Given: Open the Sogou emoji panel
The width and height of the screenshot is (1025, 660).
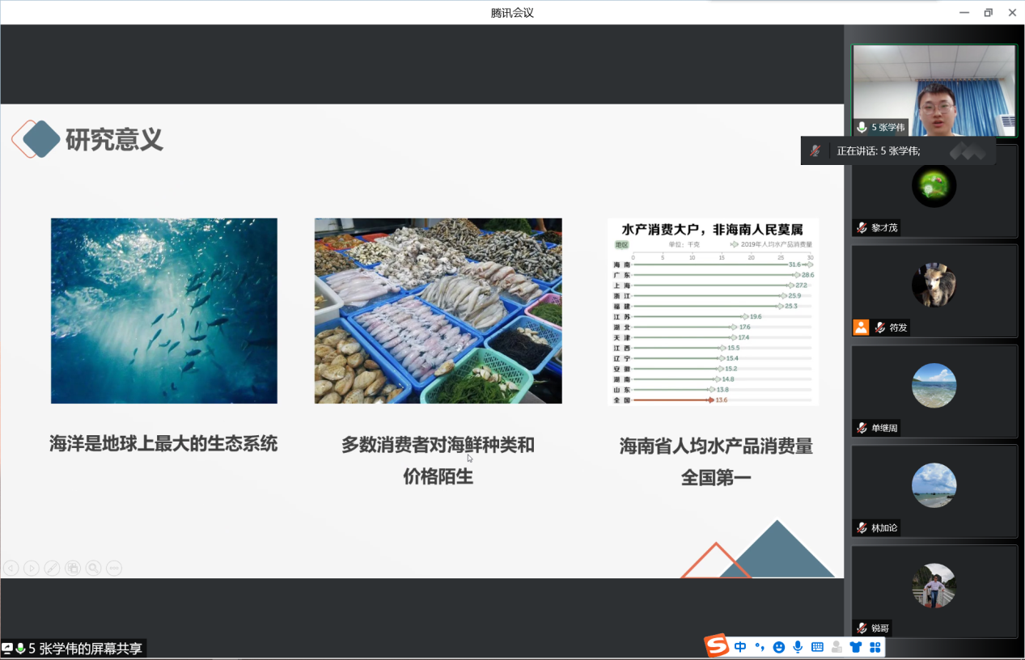Looking at the screenshot, I should coord(778,647).
